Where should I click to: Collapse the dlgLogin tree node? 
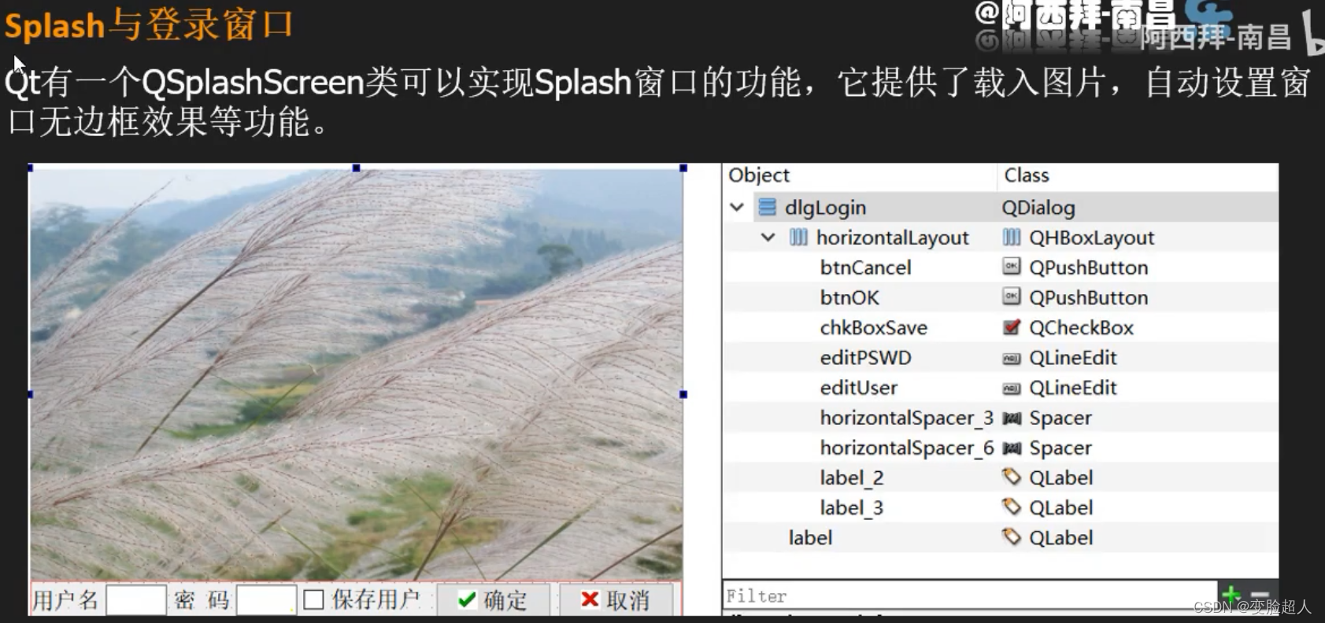pyautogui.click(x=737, y=208)
